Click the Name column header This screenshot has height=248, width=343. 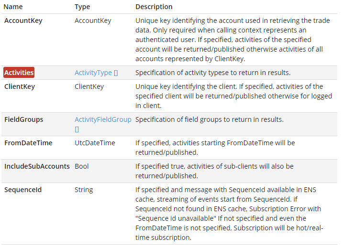point(13,7)
